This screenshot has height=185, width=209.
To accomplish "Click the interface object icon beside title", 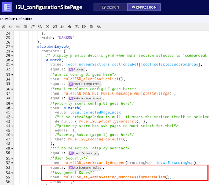I will click(x=7, y=7).
